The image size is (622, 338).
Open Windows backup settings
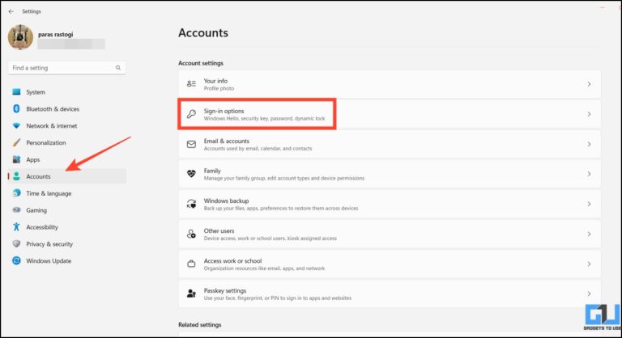pos(389,204)
